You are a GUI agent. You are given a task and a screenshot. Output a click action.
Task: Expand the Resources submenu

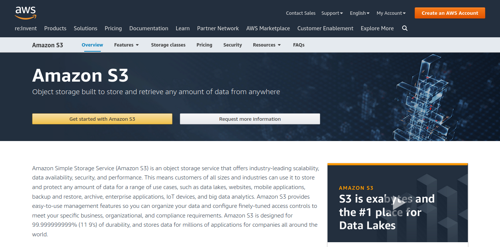pyautogui.click(x=267, y=45)
